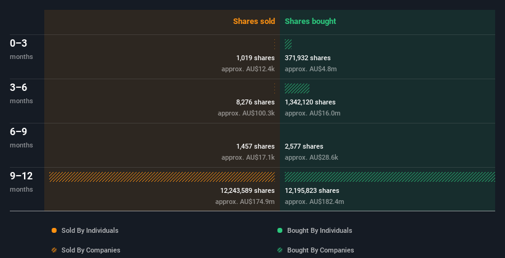This screenshot has width=505, height=258.
Task: Click the approx. AU$182.4m value
Action: coord(314,201)
